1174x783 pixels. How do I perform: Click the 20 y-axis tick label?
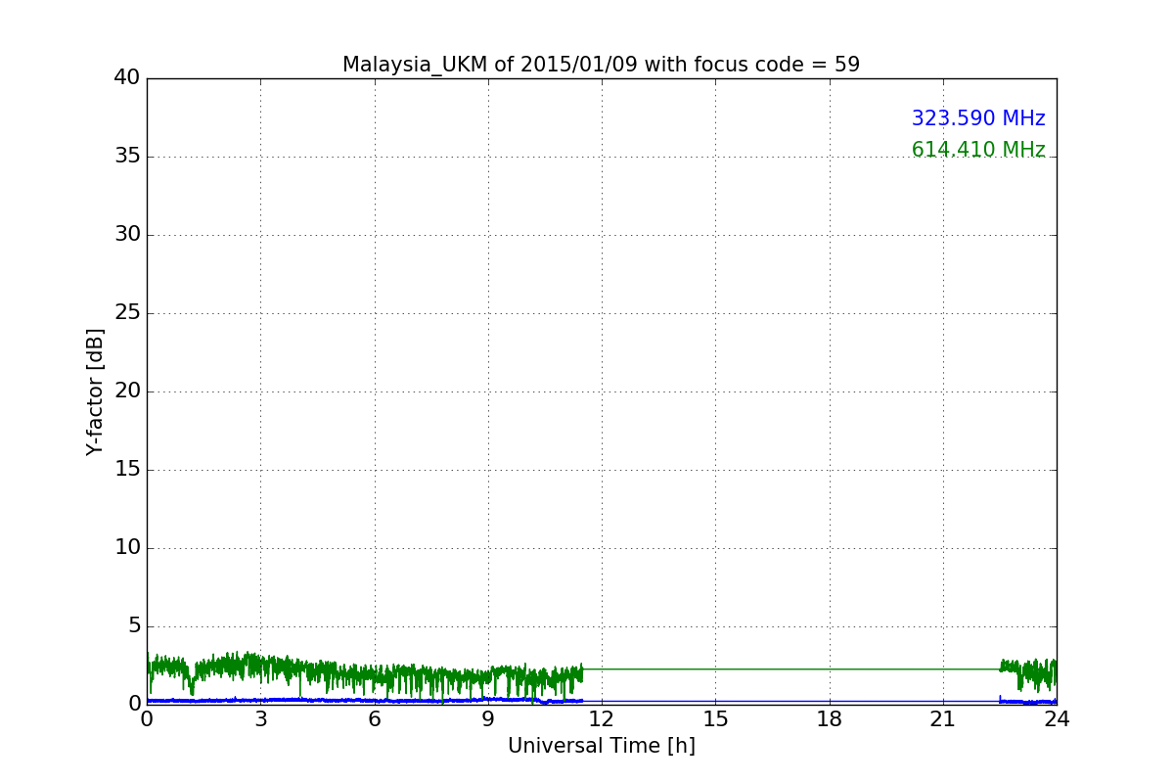click(127, 391)
